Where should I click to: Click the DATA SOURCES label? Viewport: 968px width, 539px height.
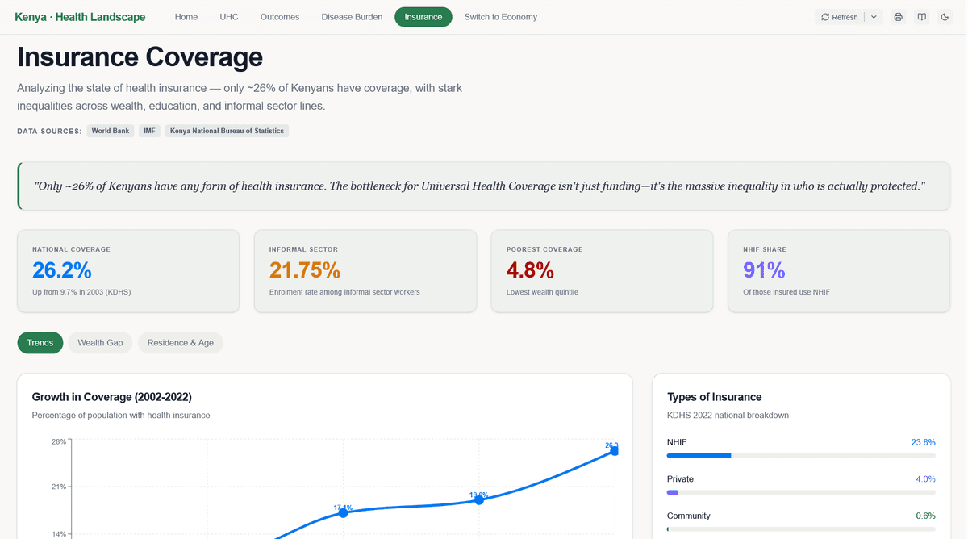[49, 131]
